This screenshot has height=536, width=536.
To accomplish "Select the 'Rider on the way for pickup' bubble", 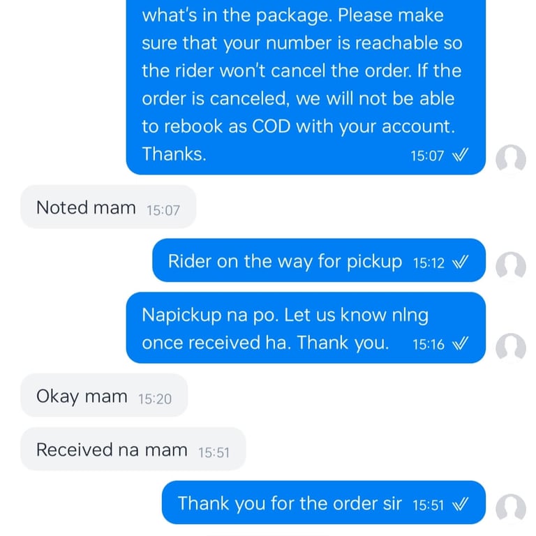I will 319,260.
